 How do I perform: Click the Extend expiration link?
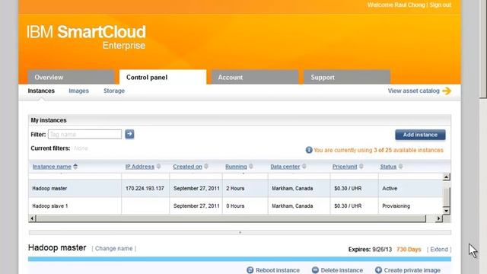click(439, 250)
